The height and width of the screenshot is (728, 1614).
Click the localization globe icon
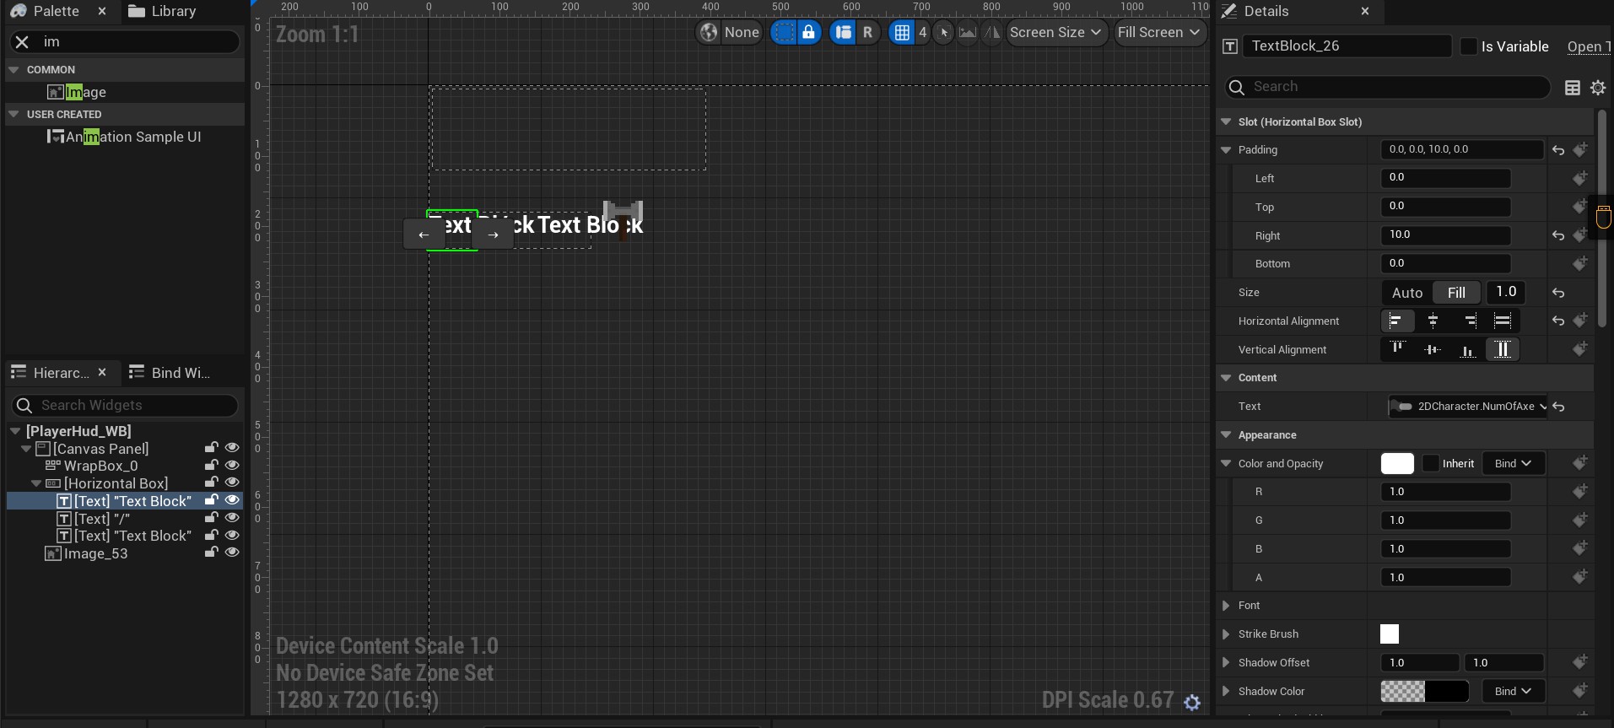(709, 33)
